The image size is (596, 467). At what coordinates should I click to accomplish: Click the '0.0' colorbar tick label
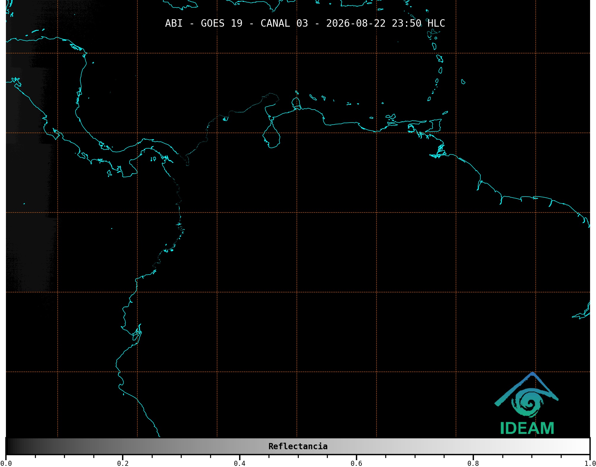pyautogui.click(x=6, y=463)
